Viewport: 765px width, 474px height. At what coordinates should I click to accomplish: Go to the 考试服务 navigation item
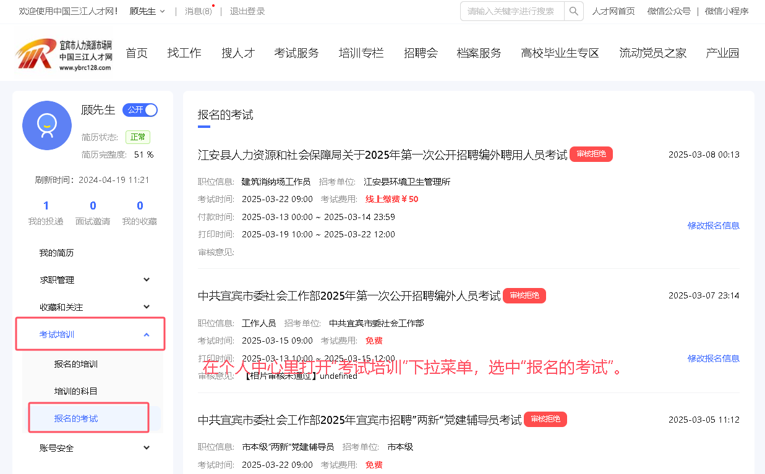tap(296, 53)
